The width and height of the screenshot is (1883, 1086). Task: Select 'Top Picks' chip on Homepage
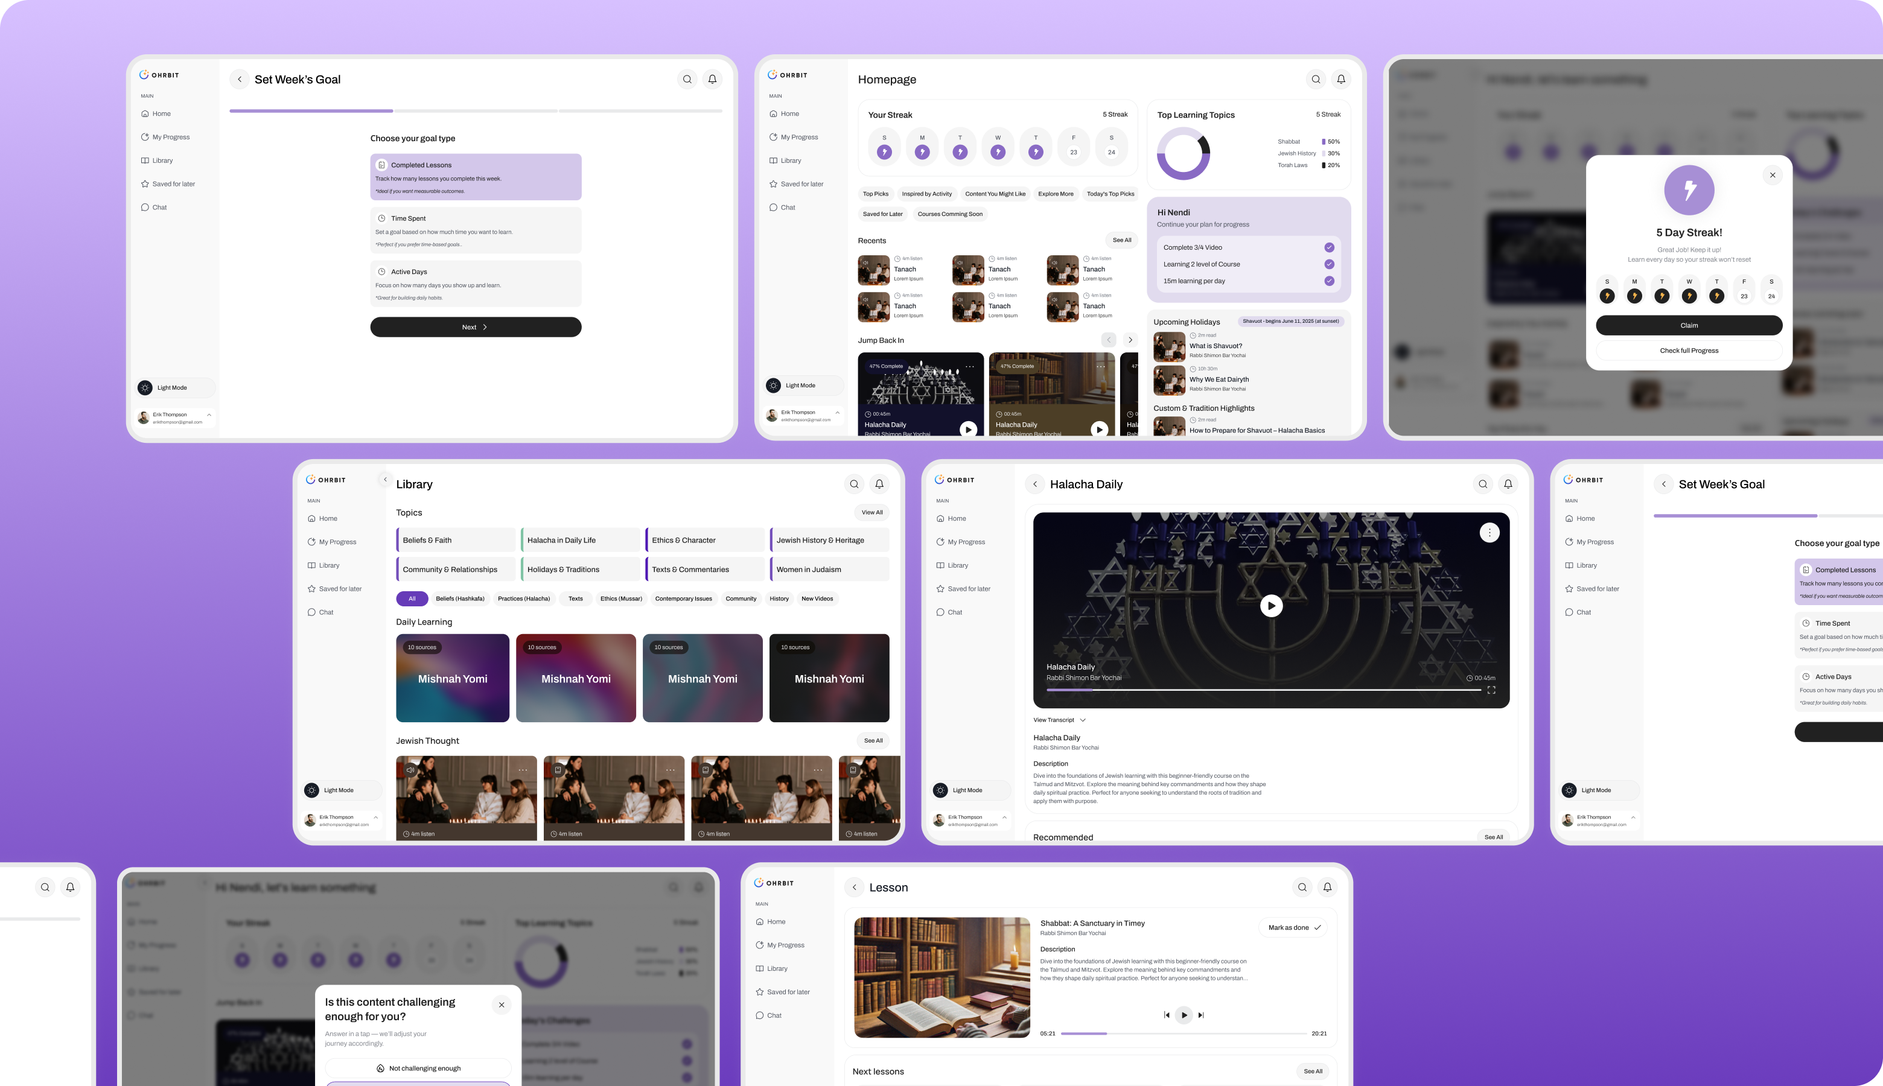pos(875,194)
